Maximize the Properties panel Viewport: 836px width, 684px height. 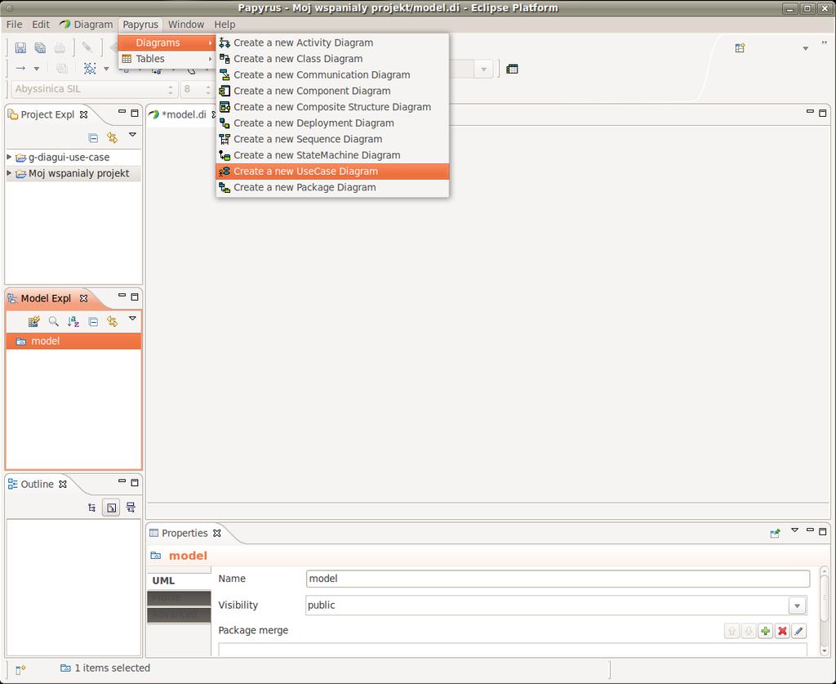coord(823,531)
